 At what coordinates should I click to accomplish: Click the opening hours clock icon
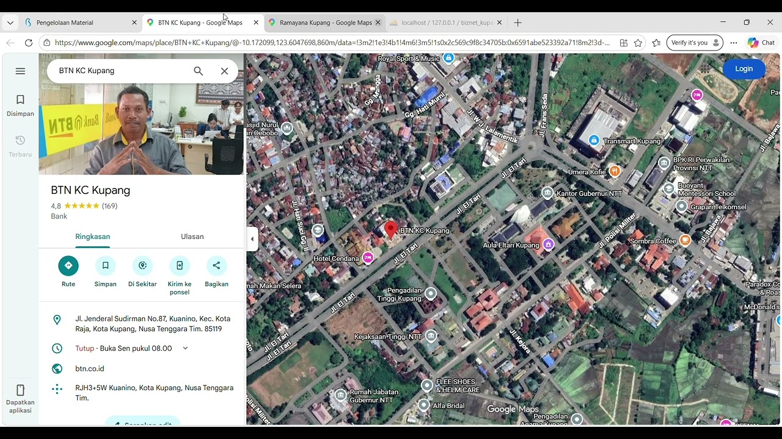click(57, 348)
